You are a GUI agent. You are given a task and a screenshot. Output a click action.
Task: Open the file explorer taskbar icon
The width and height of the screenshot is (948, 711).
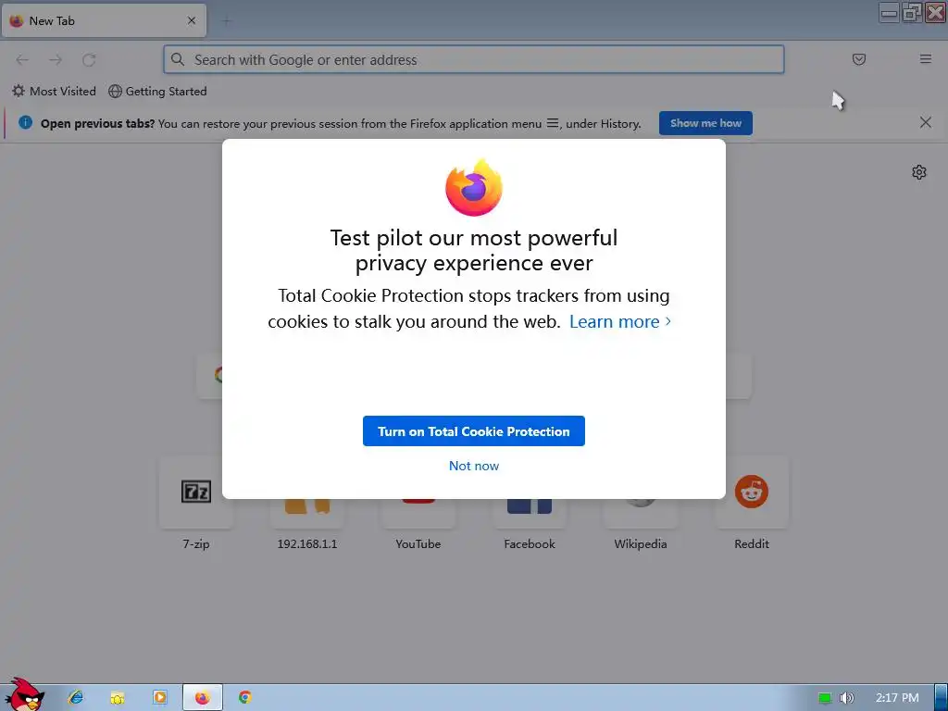(x=118, y=698)
